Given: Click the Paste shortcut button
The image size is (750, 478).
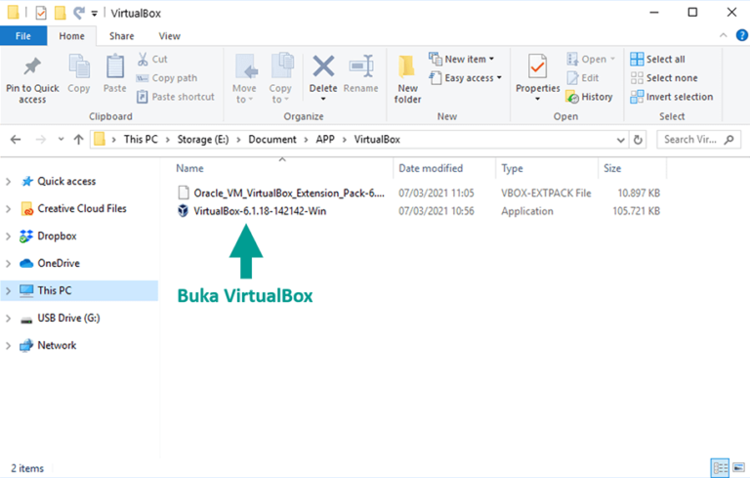Looking at the screenshot, I should 175,97.
